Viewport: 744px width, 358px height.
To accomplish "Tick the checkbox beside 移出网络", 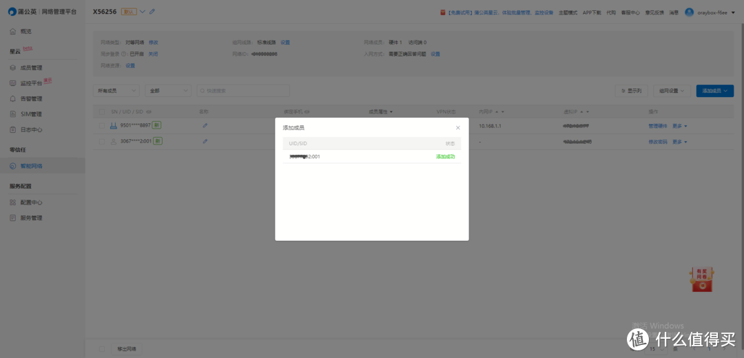I will pos(102,349).
